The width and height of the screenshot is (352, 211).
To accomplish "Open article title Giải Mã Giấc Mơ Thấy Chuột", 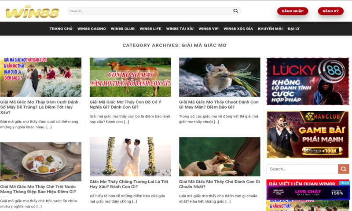I will coord(219,105).
